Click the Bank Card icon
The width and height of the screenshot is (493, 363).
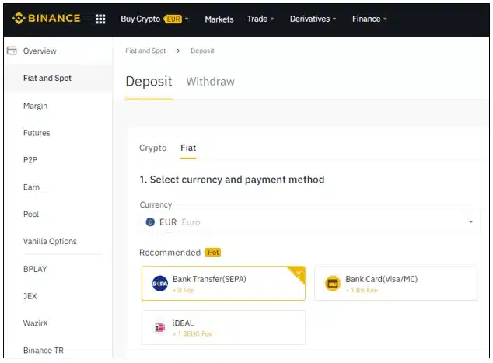pos(333,284)
